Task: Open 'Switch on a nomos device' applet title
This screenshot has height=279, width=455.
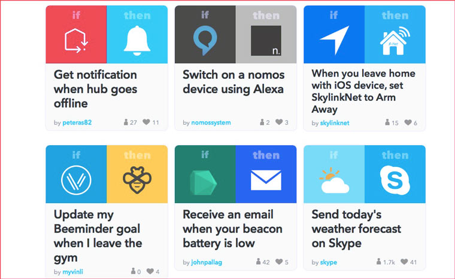Action: click(233, 82)
